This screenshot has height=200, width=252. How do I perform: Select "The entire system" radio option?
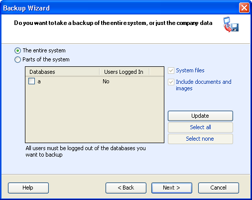[x=17, y=50]
